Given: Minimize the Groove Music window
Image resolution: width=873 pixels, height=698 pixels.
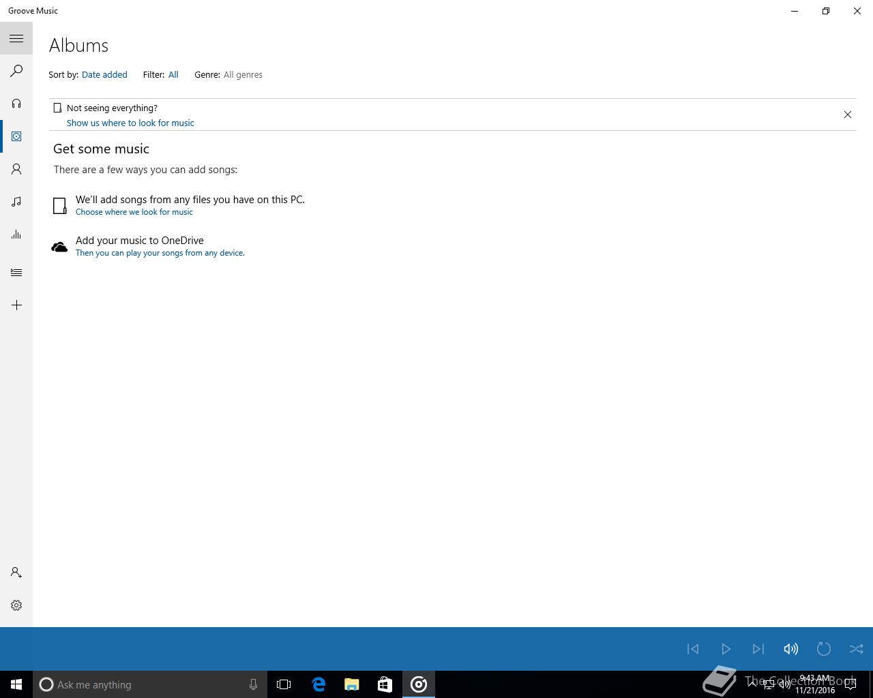Looking at the screenshot, I should [795, 11].
